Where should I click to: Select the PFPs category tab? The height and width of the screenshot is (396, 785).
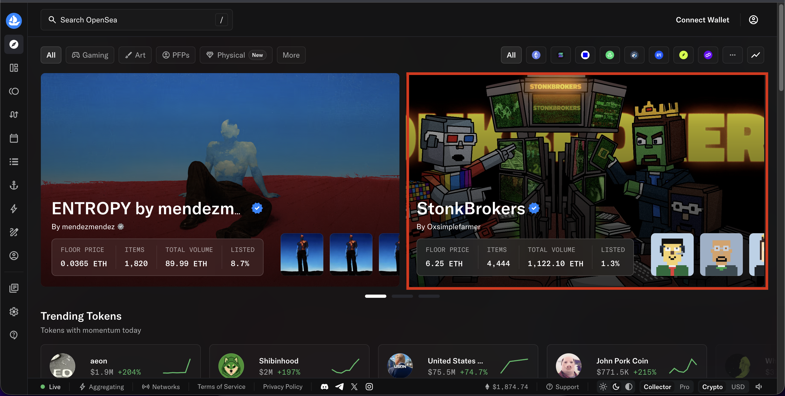point(175,55)
